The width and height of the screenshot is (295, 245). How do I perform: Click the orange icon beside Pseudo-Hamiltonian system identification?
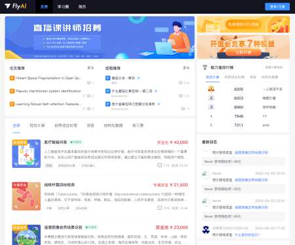(12, 91)
